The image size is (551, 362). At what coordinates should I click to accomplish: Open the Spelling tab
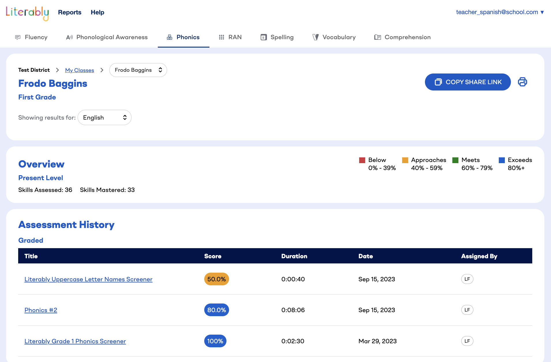click(x=277, y=37)
